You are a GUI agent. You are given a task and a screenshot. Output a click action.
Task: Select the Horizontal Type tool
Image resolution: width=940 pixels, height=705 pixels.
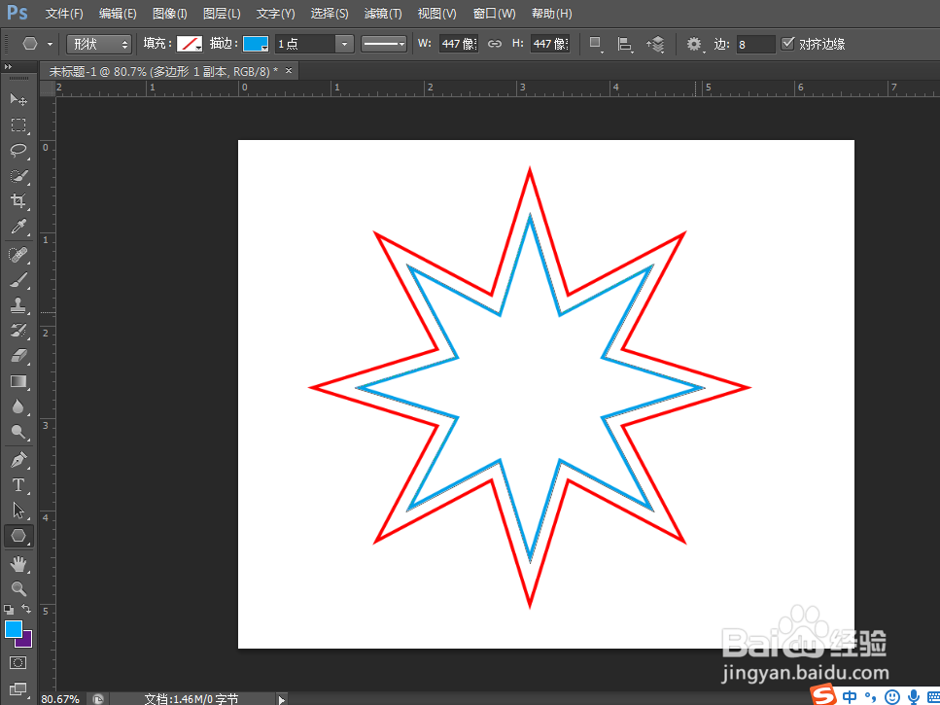click(x=18, y=485)
